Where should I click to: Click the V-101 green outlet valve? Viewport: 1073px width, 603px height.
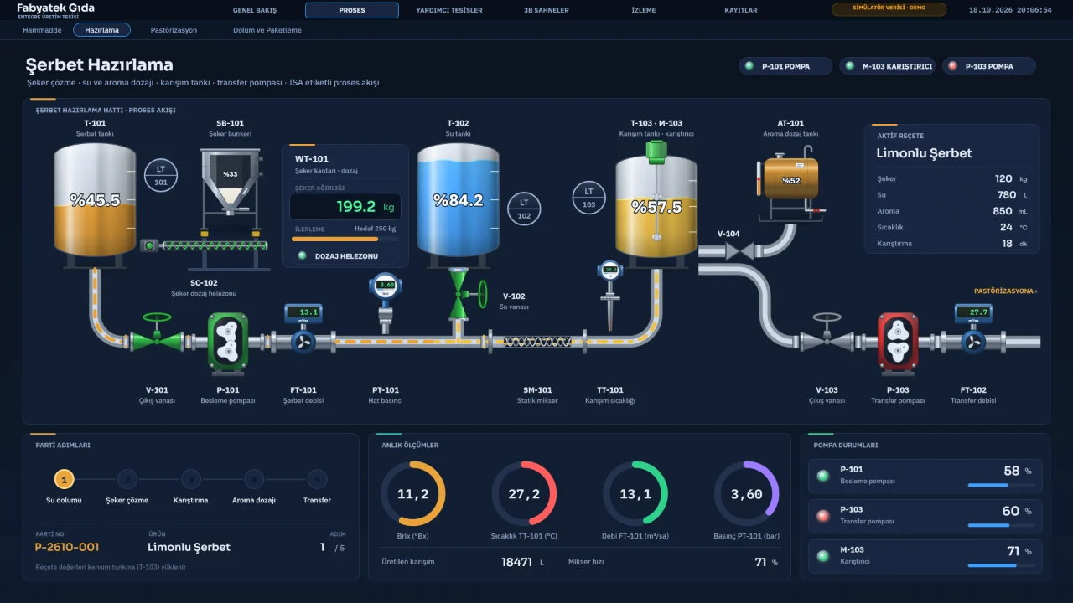[157, 333]
